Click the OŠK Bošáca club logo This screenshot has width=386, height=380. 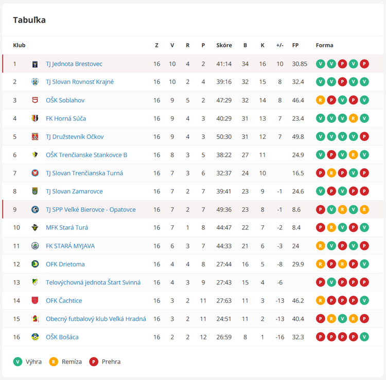(x=35, y=337)
